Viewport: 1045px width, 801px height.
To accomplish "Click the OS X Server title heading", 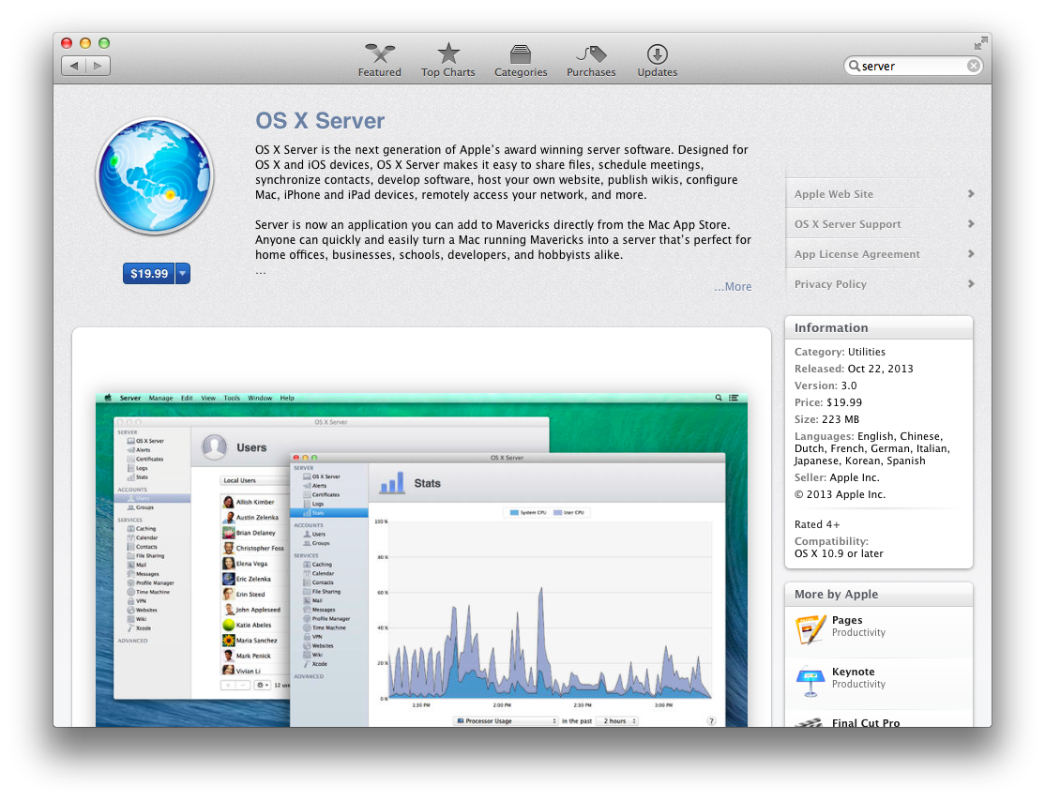I will [320, 121].
